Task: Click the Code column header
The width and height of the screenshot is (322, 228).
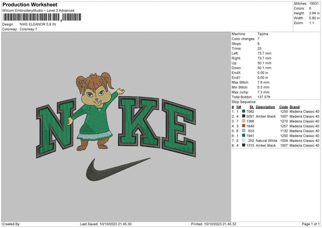Action: coord(283,107)
